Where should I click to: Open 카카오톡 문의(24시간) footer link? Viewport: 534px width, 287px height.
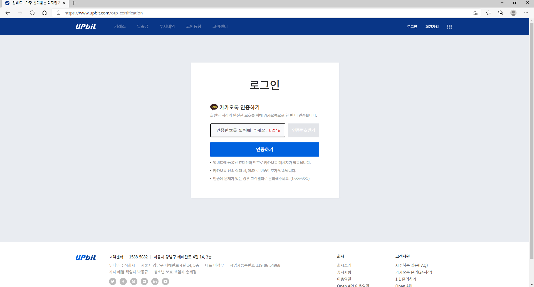pos(414,272)
